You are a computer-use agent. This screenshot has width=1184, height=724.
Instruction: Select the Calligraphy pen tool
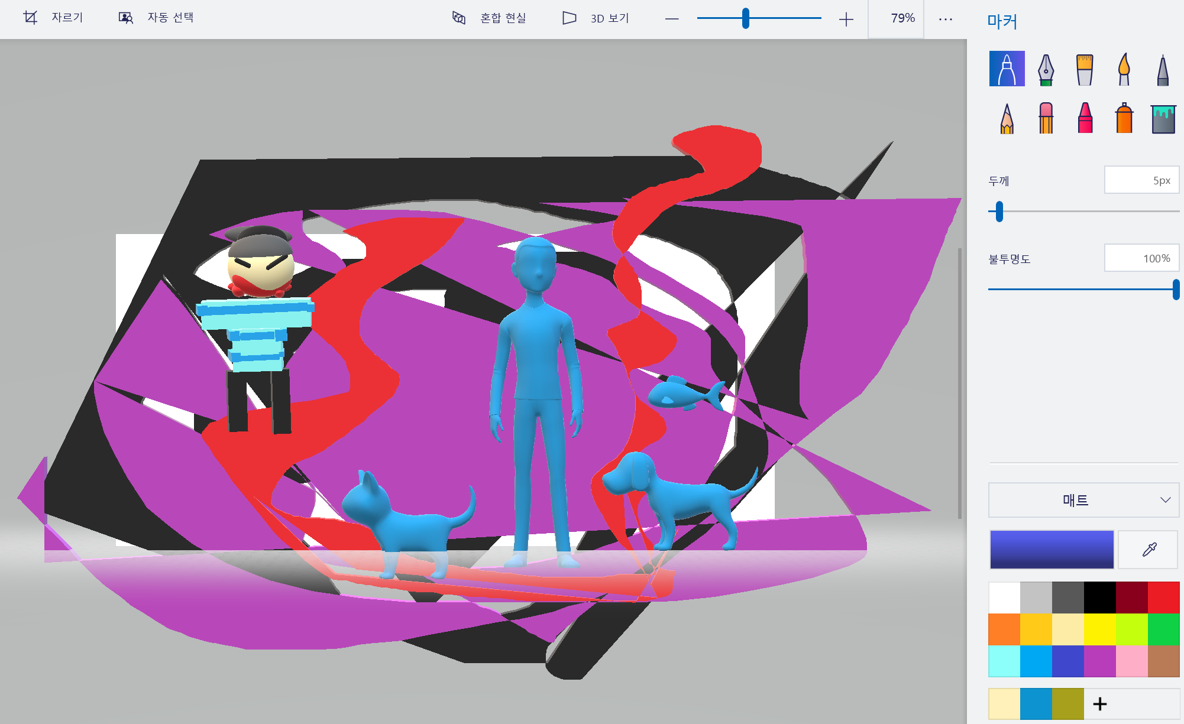pyautogui.click(x=1046, y=69)
